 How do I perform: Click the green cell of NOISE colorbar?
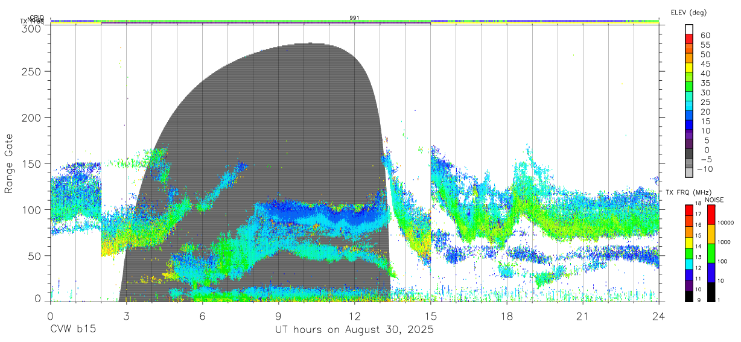click(x=711, y=253)
